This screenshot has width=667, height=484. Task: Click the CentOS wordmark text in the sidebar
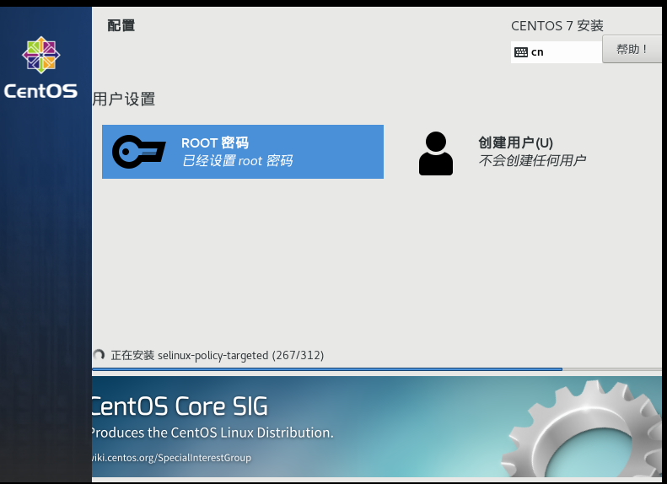tap(40, 91)
